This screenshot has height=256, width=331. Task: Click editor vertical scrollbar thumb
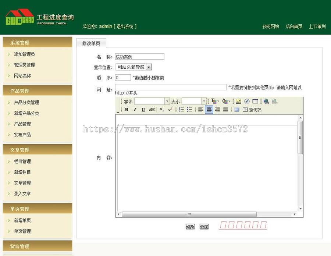[300, 138]
